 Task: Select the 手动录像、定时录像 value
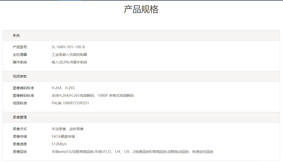coord(68,129)
